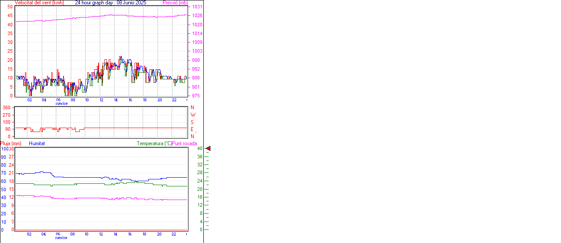Click the 50 wind speed axis value

(x=10, y=7)
